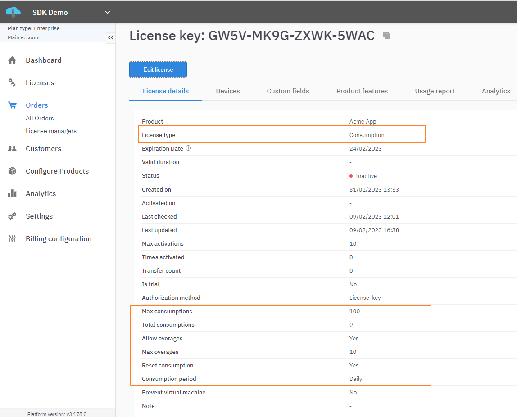Click the cloud logo icon
The image size is (517, 417).
[14, 12]
